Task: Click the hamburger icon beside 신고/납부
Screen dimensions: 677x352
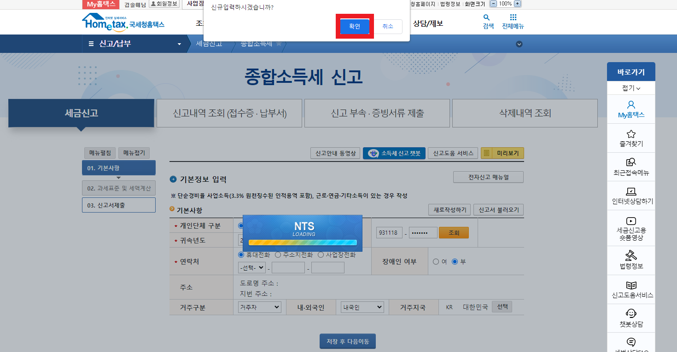Action: 91,44
